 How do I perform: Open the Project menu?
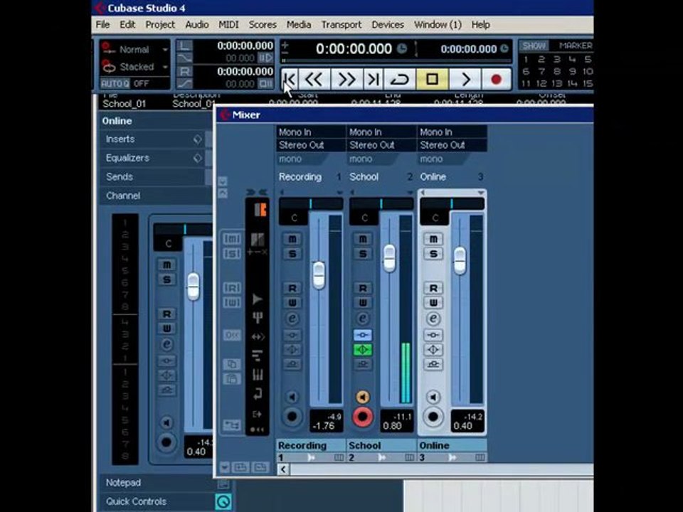click(x=160, y=25)
